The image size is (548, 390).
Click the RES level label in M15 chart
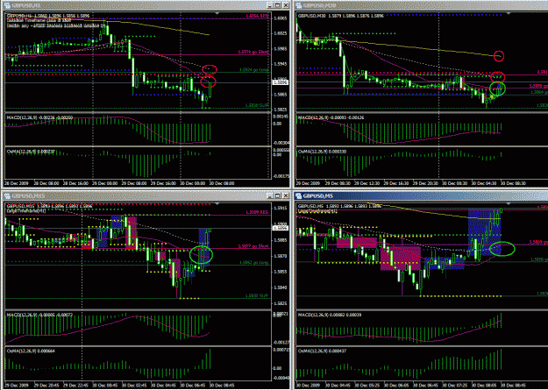tap(257, 212)
